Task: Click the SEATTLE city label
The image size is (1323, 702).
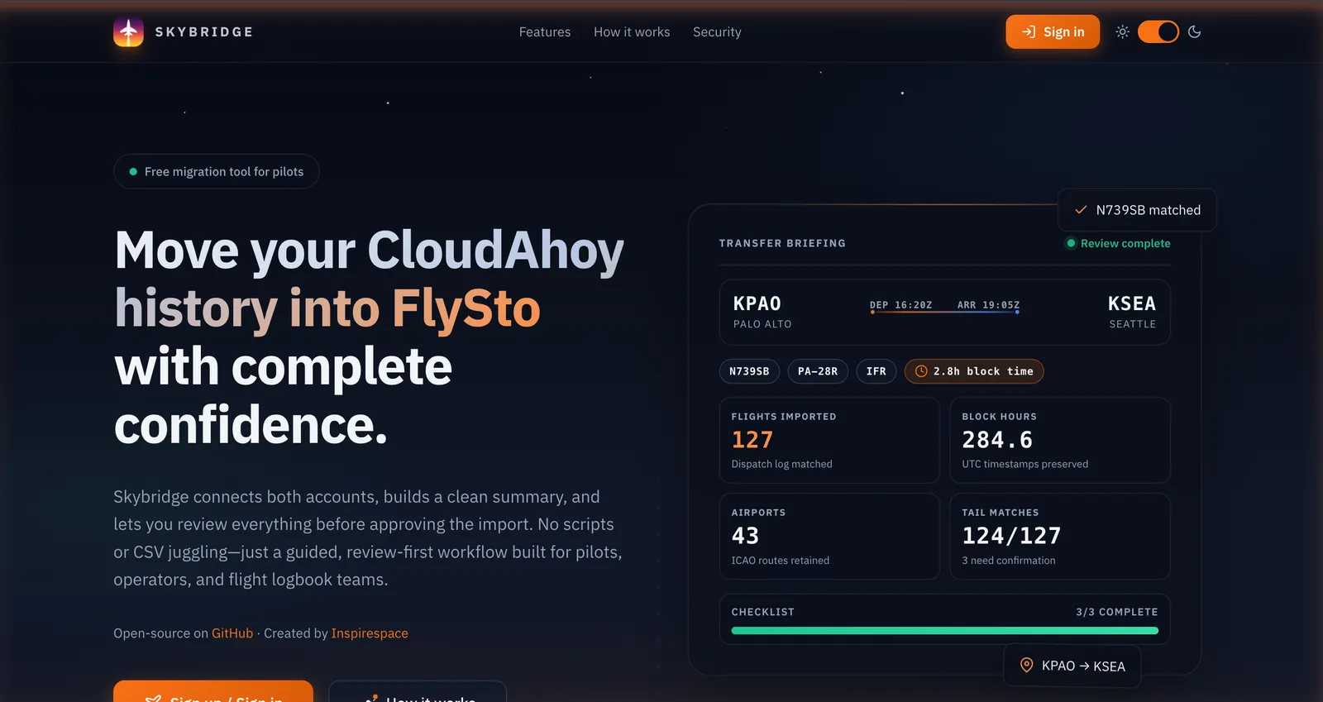Action: tap(1132, 324)
